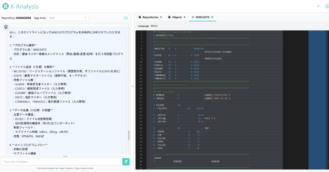Click the chat panel scrollbar thumb
Screen dimensions: 329x172
click(x=129, y=135)
